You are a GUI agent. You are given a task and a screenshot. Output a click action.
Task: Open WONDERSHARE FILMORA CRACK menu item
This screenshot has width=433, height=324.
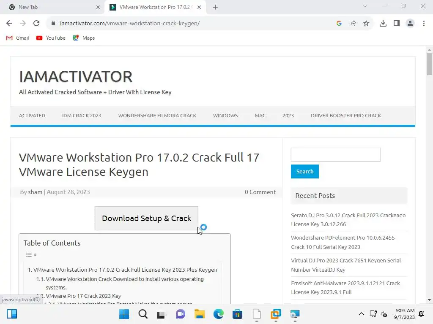pos(157,116)
